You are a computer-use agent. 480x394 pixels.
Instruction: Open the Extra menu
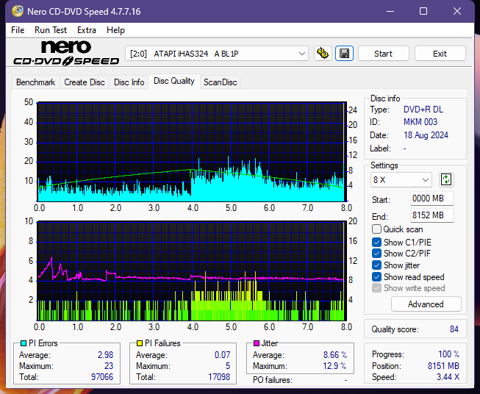[87, 30]
